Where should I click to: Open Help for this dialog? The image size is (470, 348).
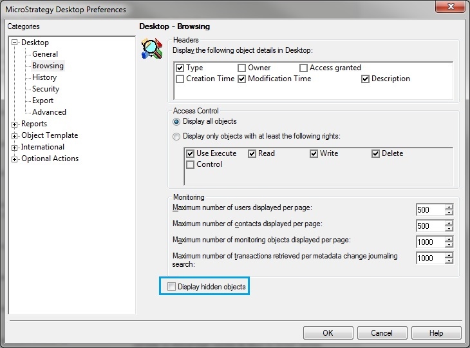click(436, 333)
